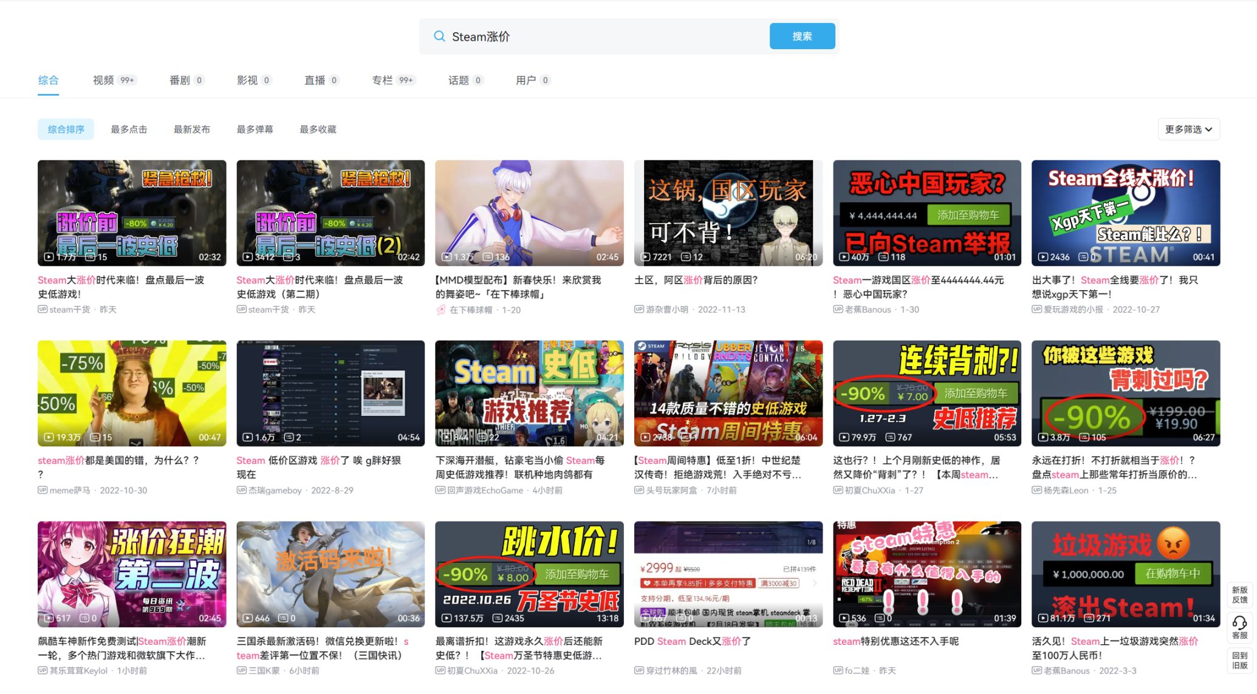Switch to the 视频 tab
1257x694 pixels.
(x=103, y=80)
